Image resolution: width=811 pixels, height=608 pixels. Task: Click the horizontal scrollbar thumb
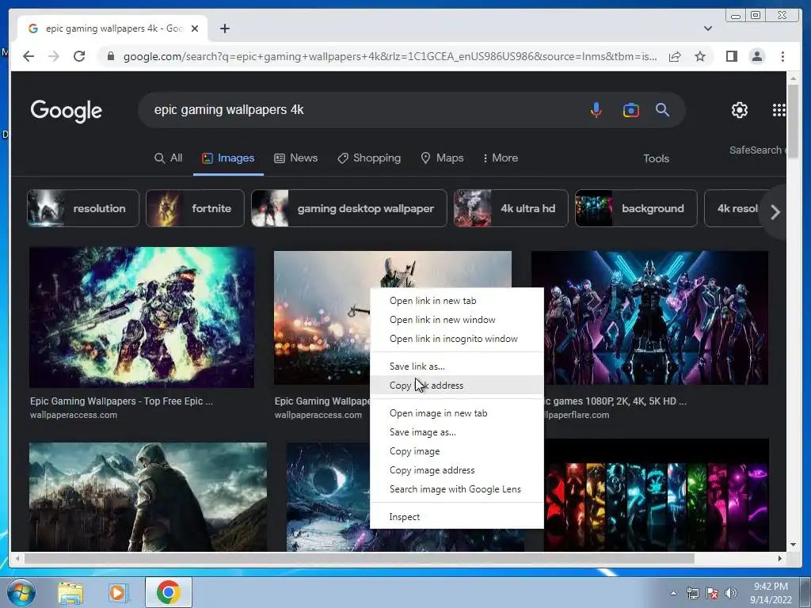359,558
